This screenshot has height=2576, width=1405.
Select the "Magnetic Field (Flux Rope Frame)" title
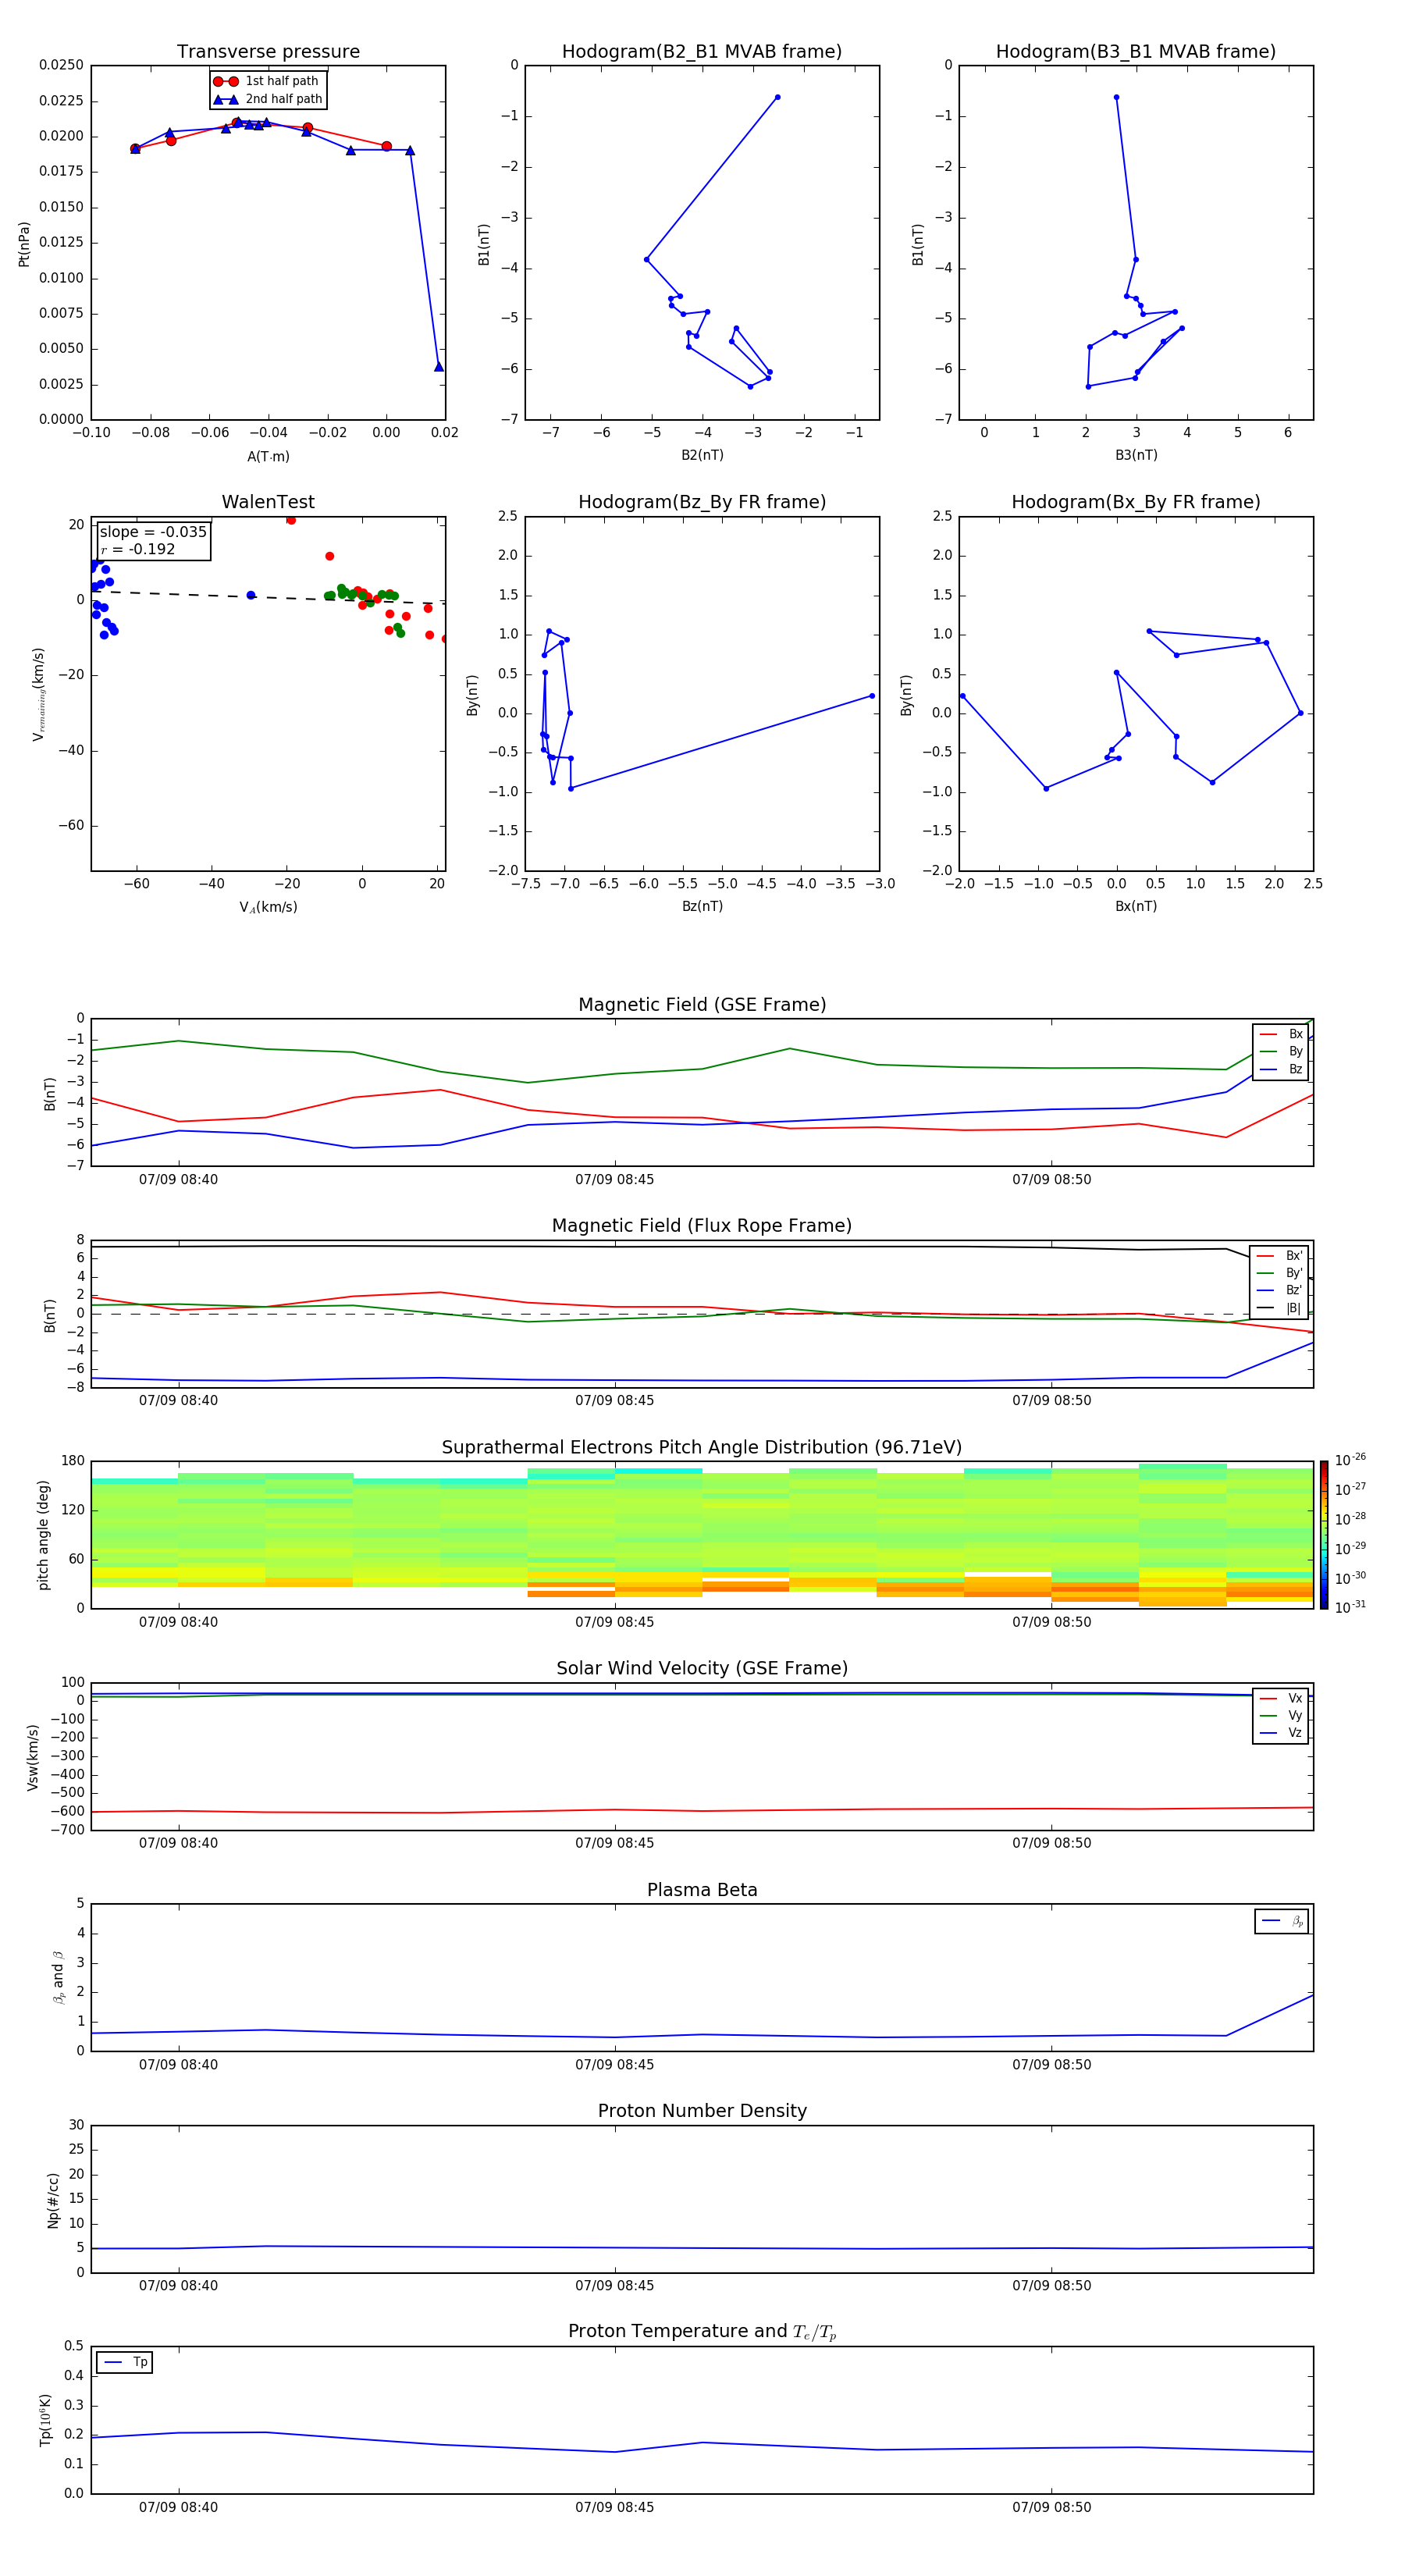(x=702, y=1226)
